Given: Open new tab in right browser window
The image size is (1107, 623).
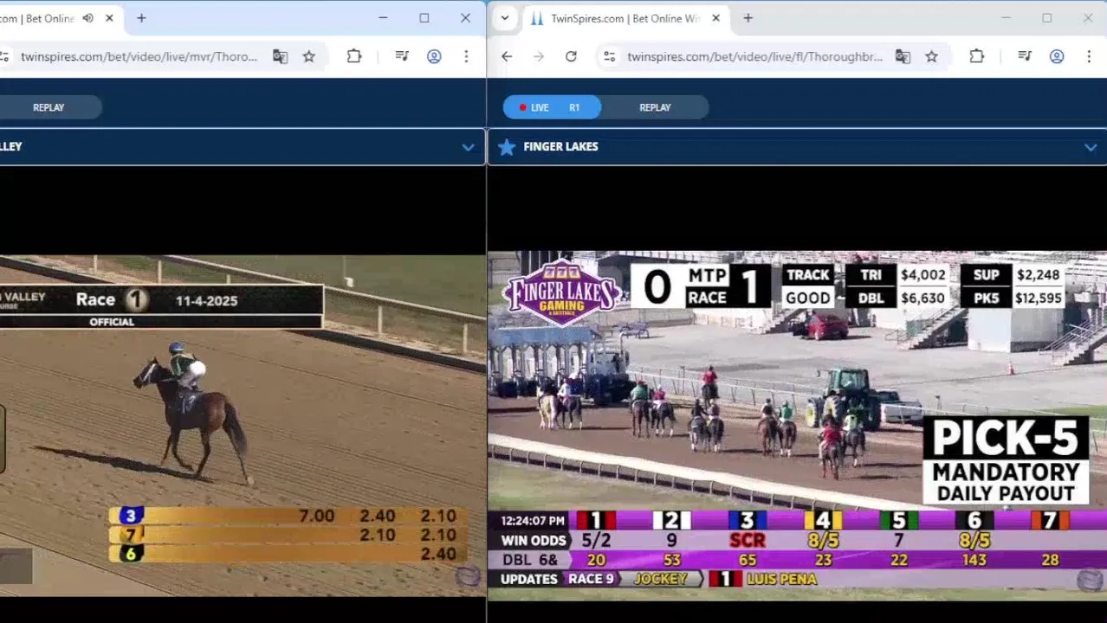Looking at the screenshot, I should [748, 18].
